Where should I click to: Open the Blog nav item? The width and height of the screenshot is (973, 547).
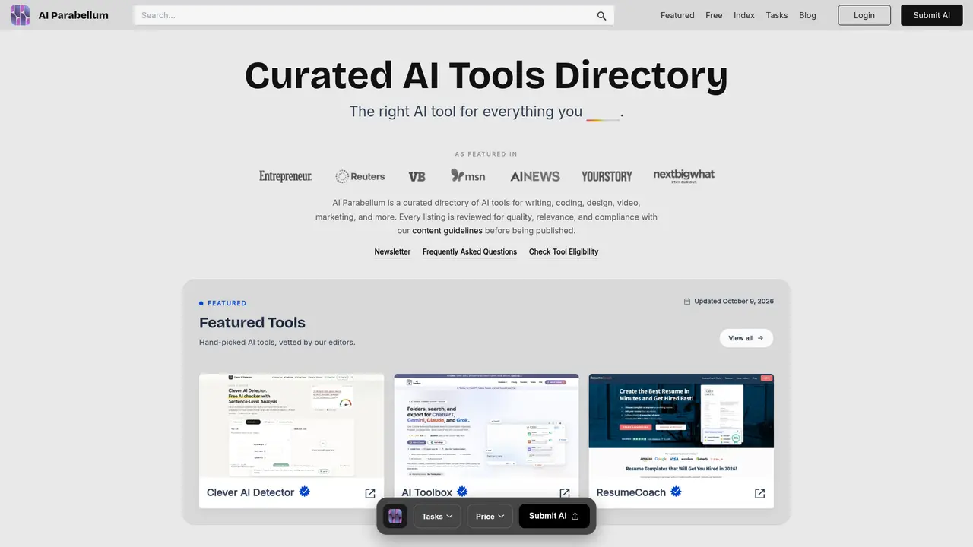click(807, 15)
